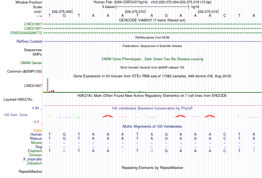262x178 pixels.
Task: Open the Layered H3K27Ac track label
Action: [18, 100]
